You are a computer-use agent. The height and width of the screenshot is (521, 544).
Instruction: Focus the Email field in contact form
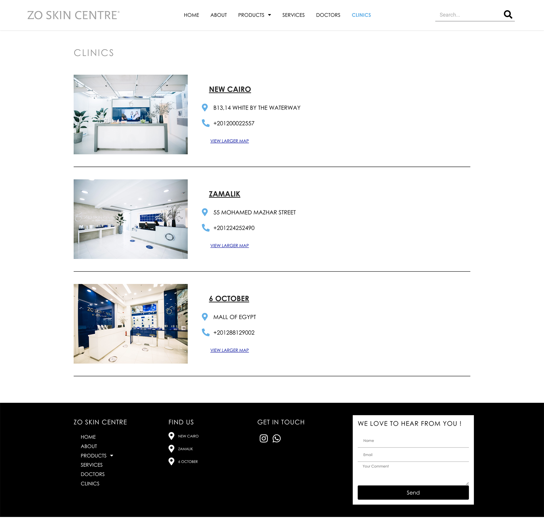point(413,455)
